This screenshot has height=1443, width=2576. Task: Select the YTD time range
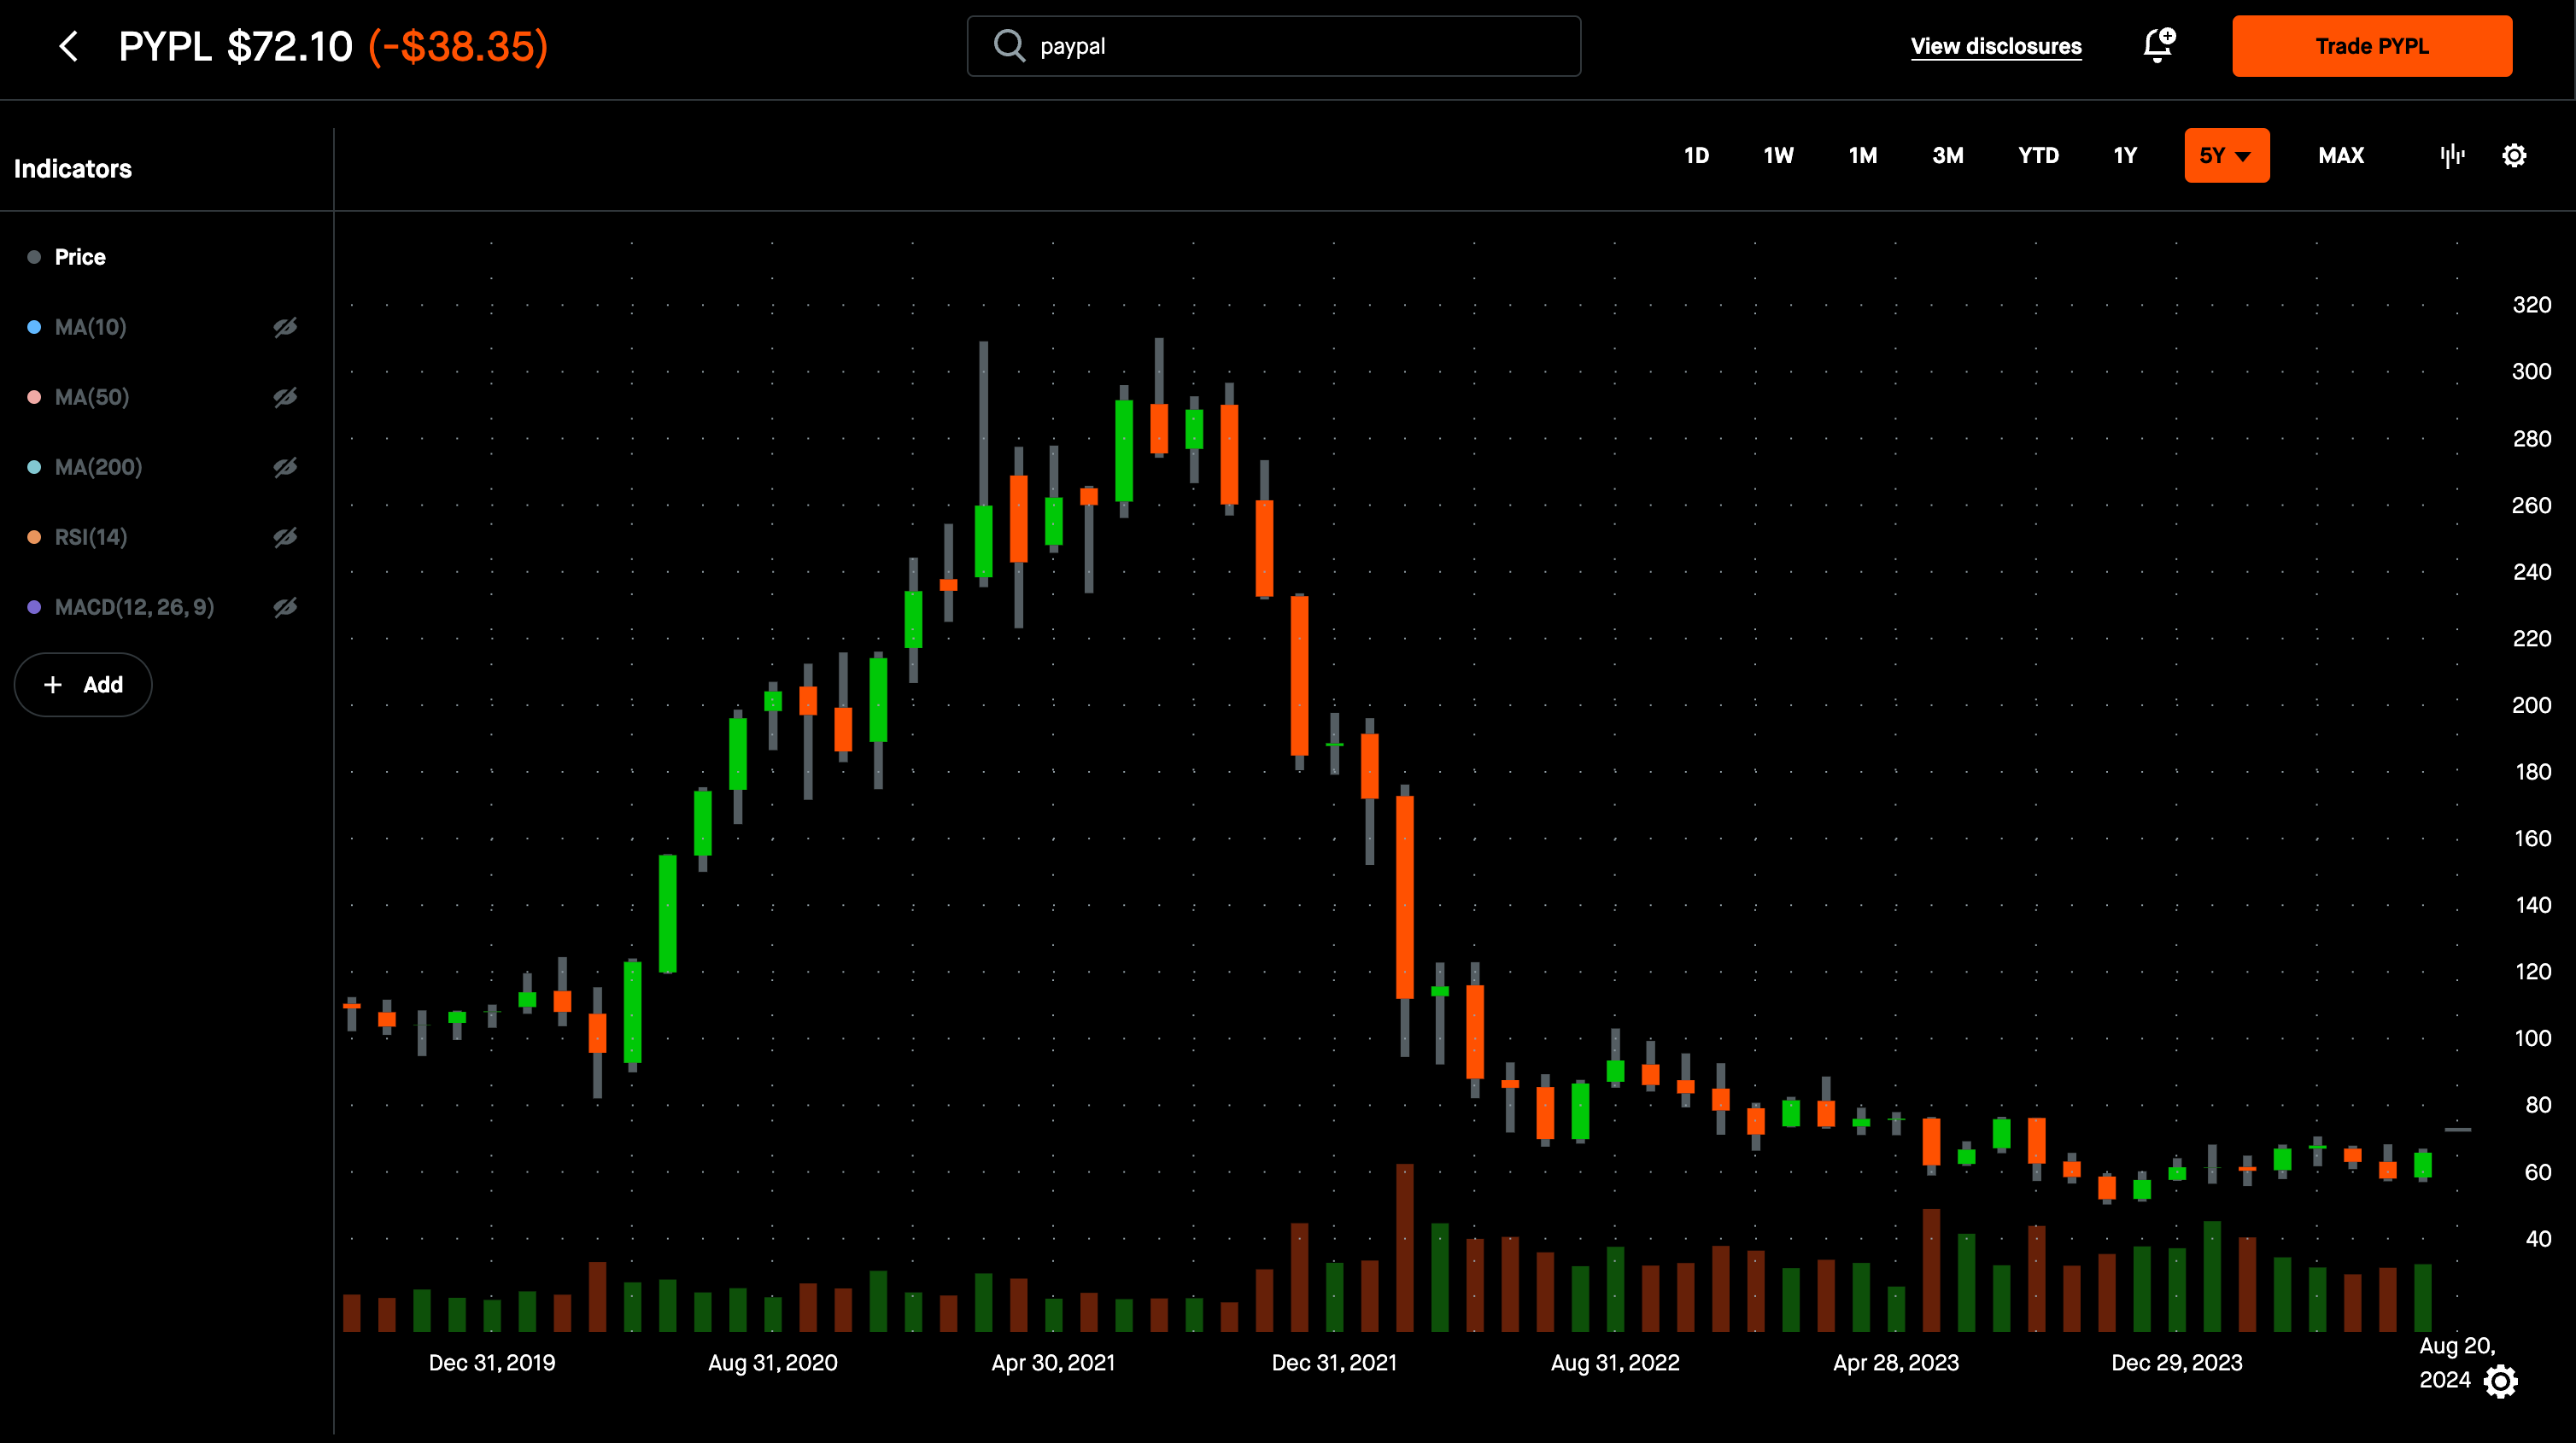click(2038, 155)
